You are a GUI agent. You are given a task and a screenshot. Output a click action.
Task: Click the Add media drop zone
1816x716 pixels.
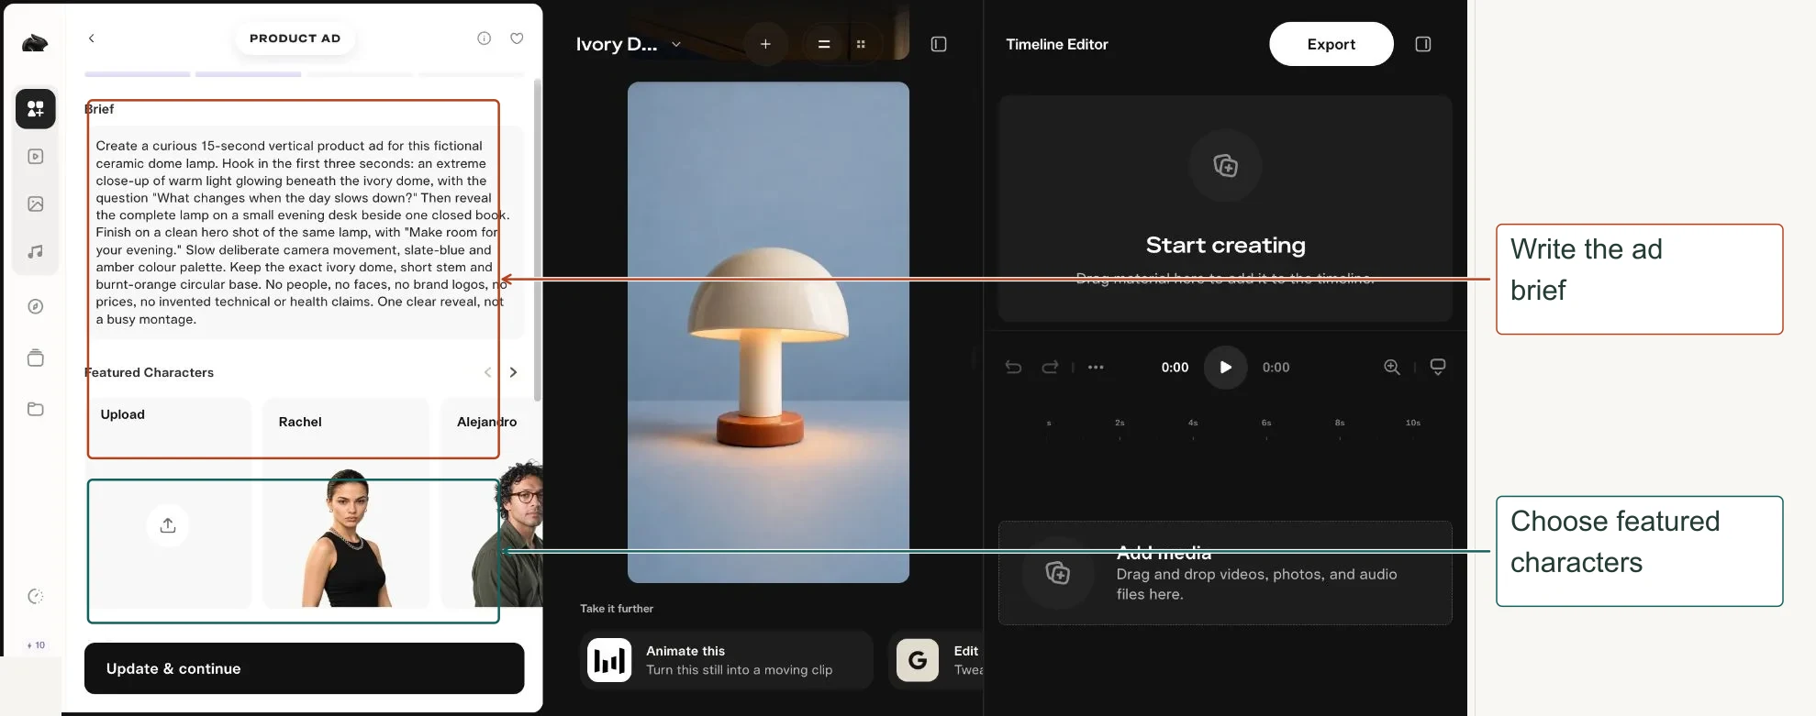(1225, 573)
